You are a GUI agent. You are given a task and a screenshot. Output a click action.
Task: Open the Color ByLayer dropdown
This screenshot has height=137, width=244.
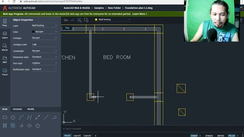44,32
